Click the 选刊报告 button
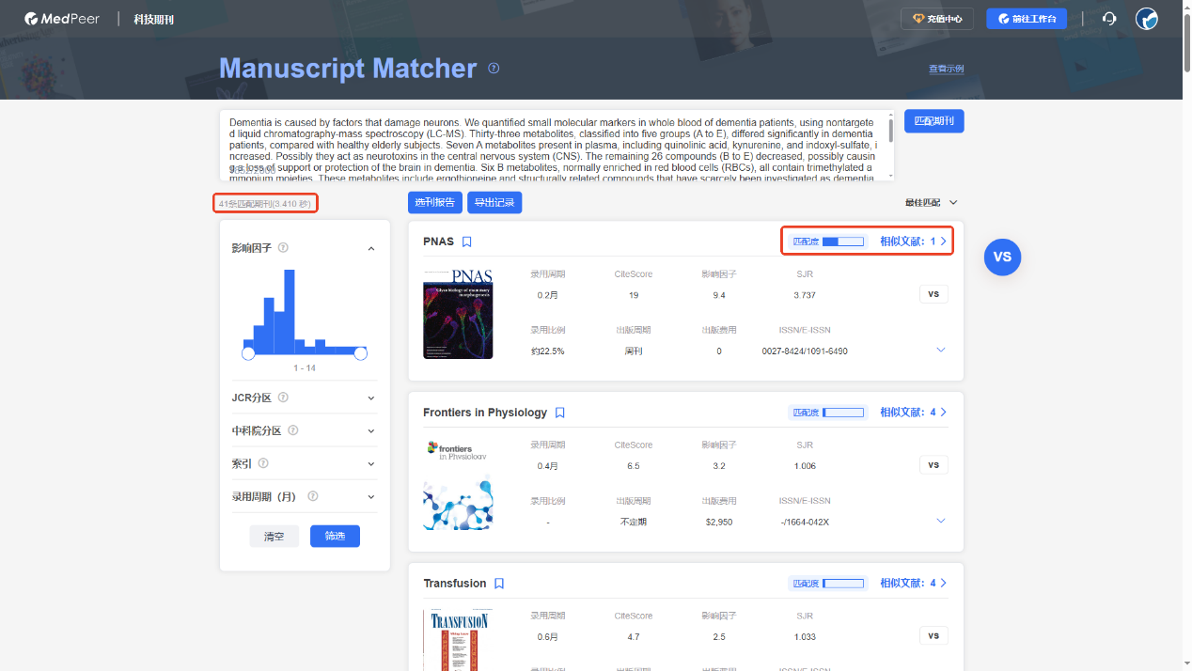The height and width of the screenshot is (671, 1192). pos(435,202)
